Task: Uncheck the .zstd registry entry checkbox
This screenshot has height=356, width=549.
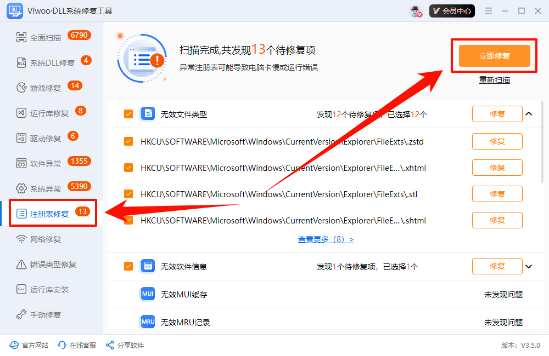Action: (128, 141)
